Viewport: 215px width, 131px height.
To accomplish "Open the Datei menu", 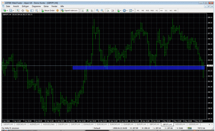I will (x=8, y=6).
